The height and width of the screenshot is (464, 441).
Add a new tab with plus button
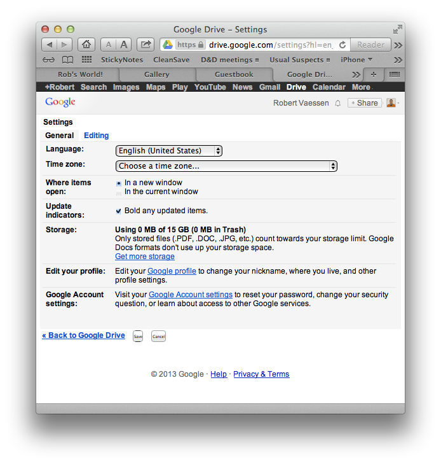point(374,74)
